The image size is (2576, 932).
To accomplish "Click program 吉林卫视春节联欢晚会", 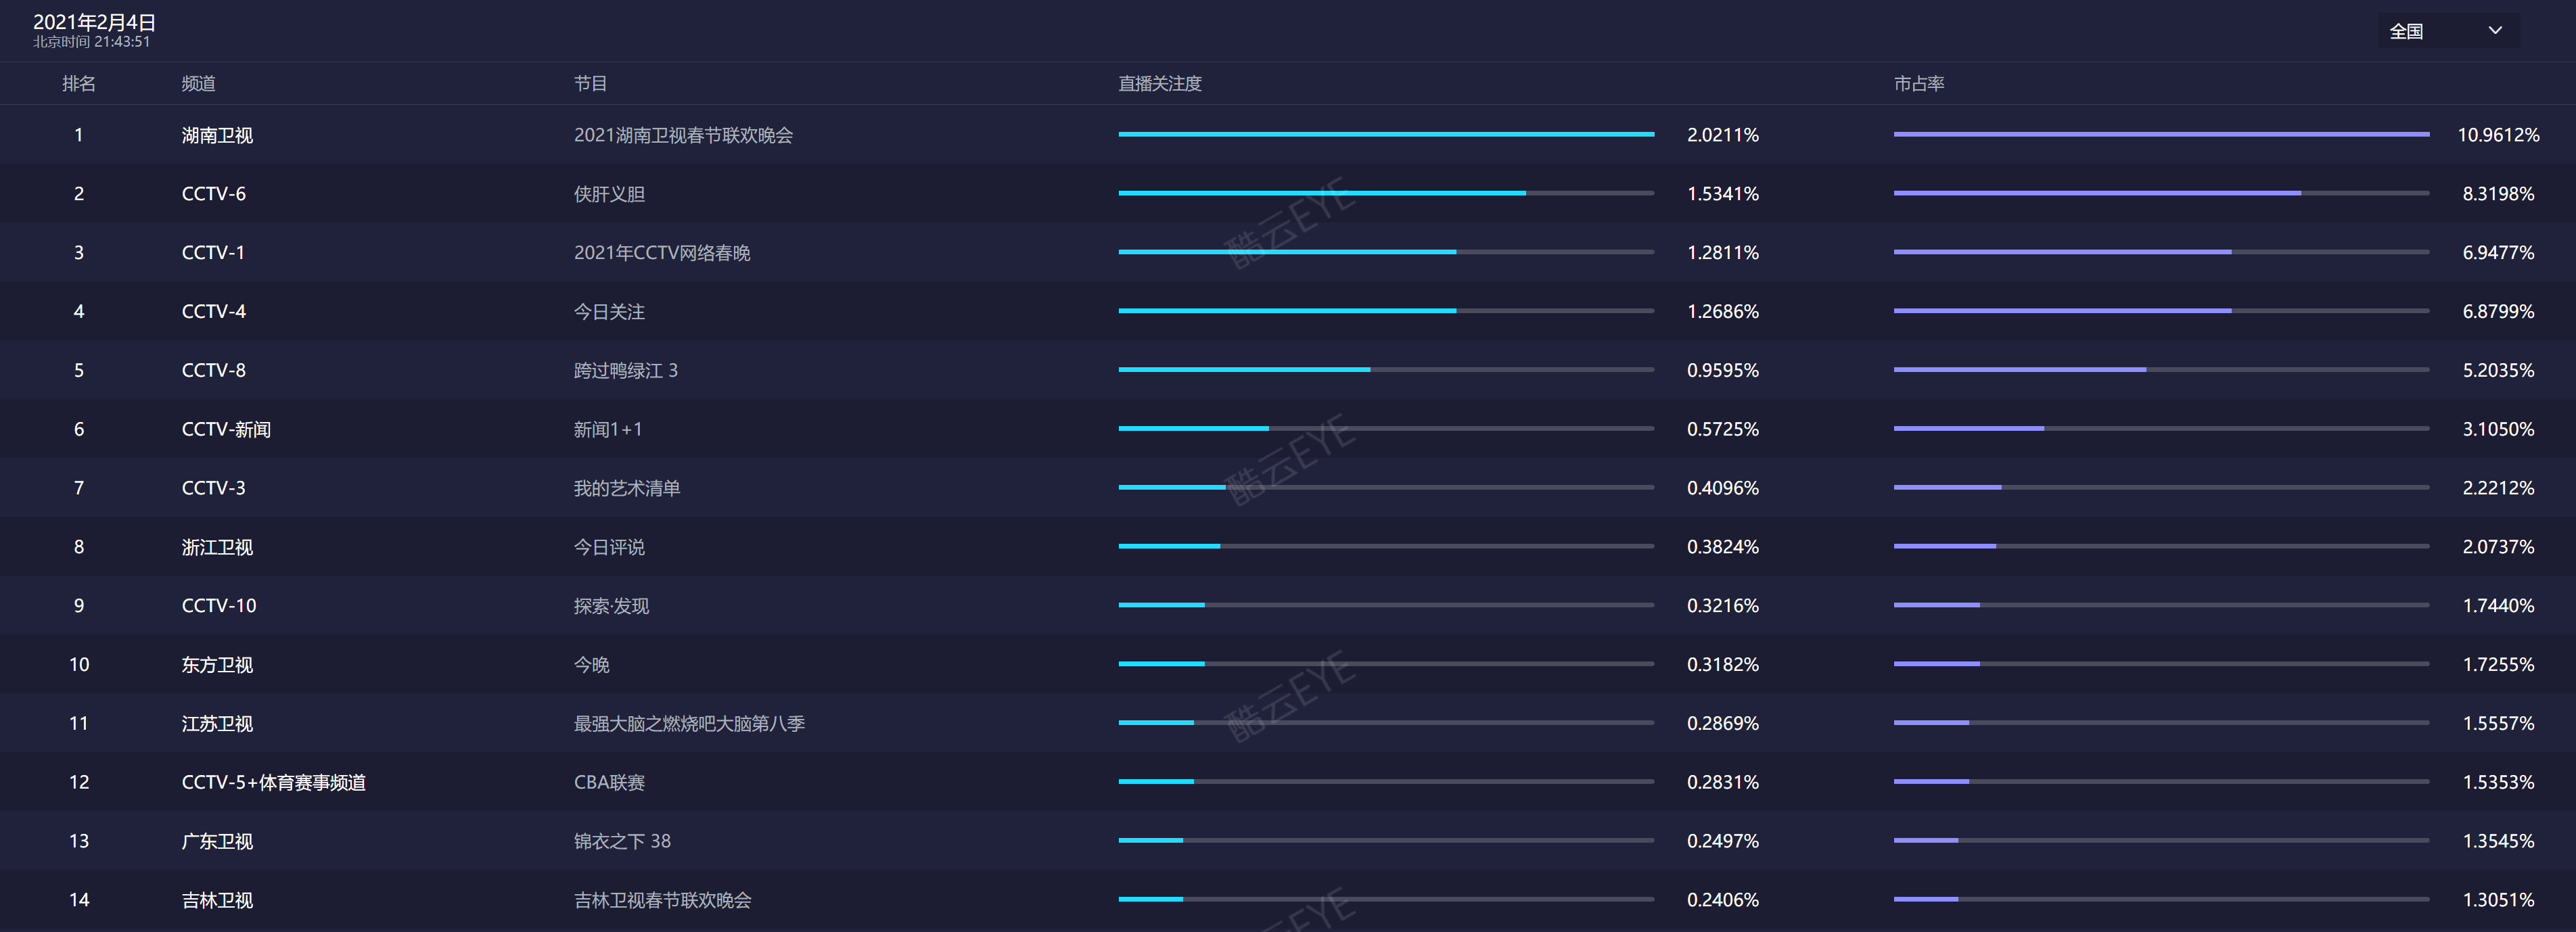I will (662, 901).
